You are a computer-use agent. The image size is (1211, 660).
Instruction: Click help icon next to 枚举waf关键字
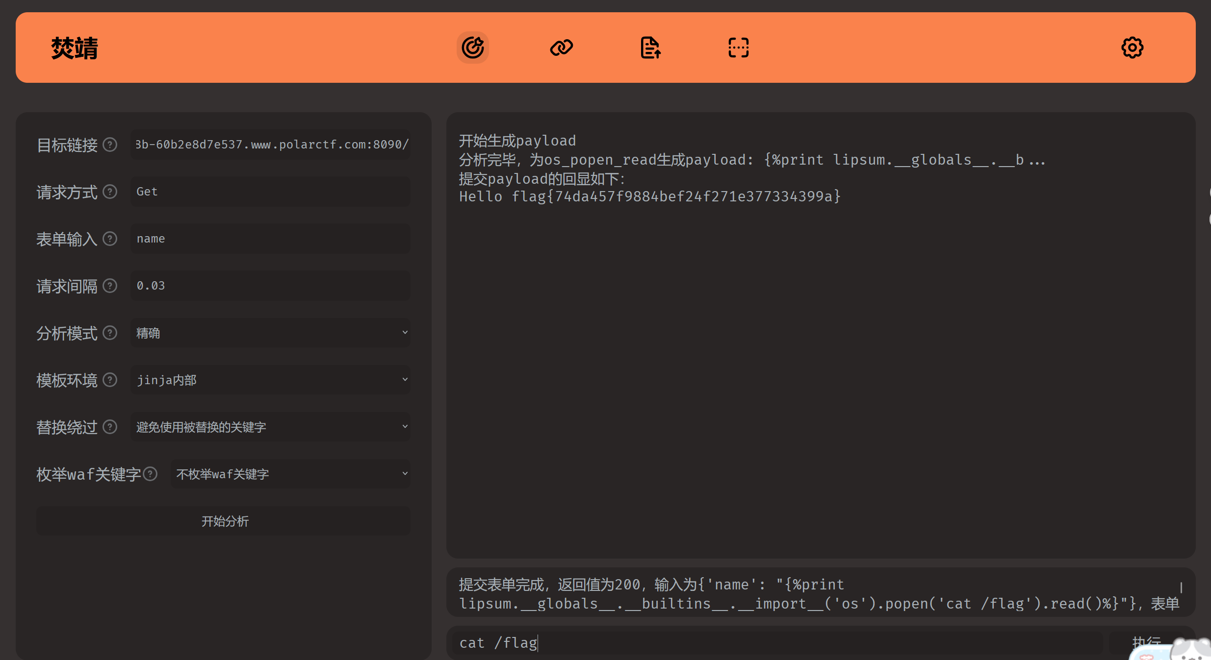[x=150, y=474]
